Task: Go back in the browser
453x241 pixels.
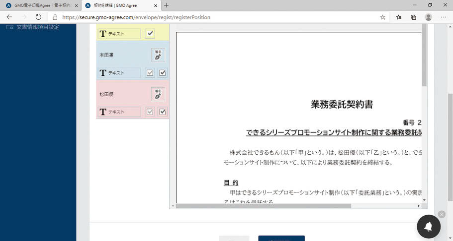Action: pos(9,17)
